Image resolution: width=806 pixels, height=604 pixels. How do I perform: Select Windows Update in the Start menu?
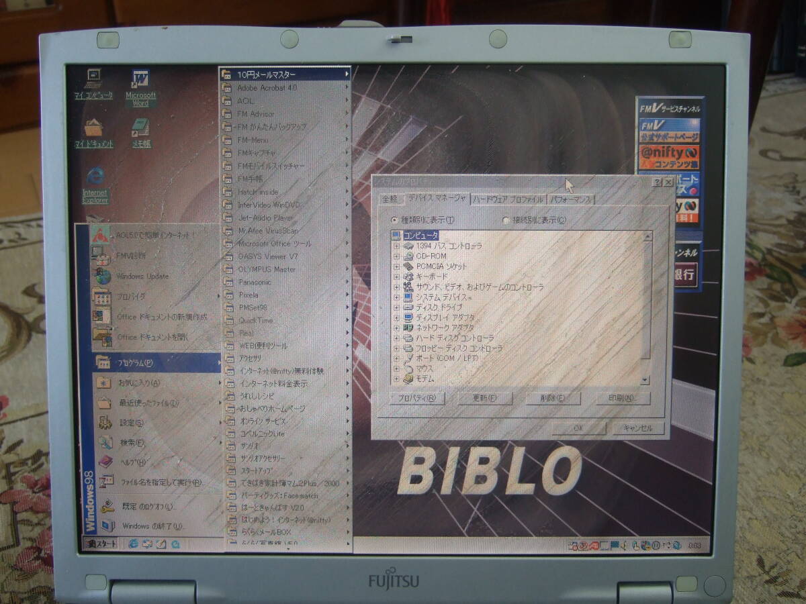(x=155, y=276)
